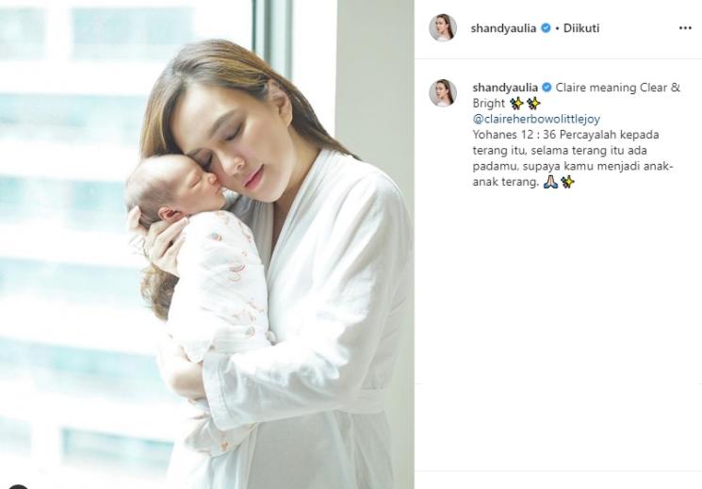Open the shandyaulia username link in the caption
702x489 pixels.
click(x=505, y=88)
